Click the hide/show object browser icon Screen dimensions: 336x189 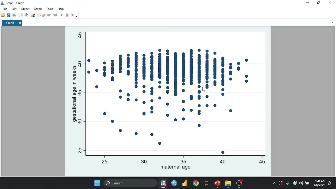39,15
